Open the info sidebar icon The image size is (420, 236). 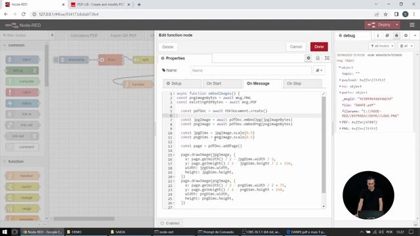(x=378, y=35)
